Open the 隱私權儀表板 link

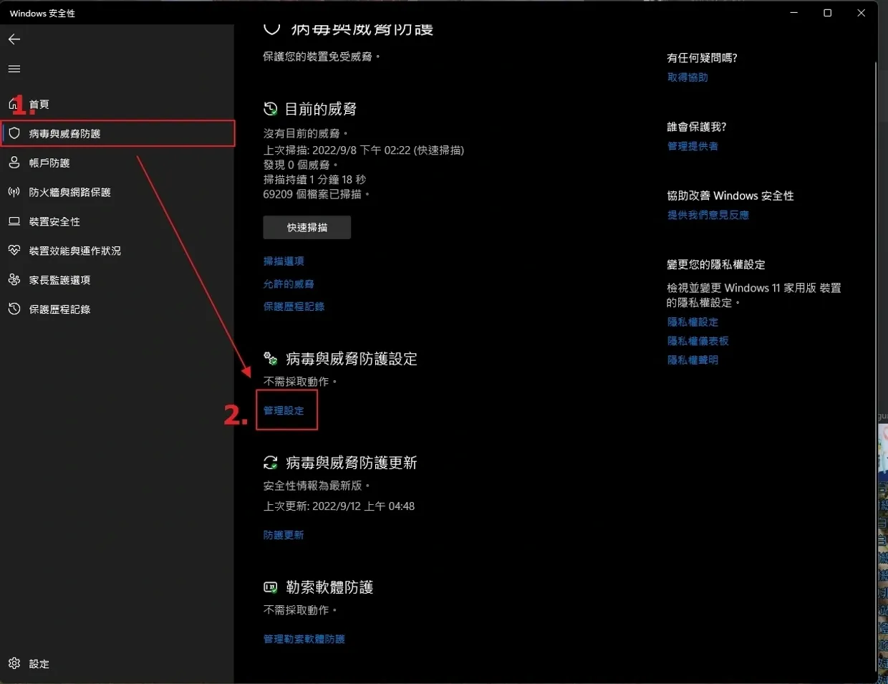[698, 341]
